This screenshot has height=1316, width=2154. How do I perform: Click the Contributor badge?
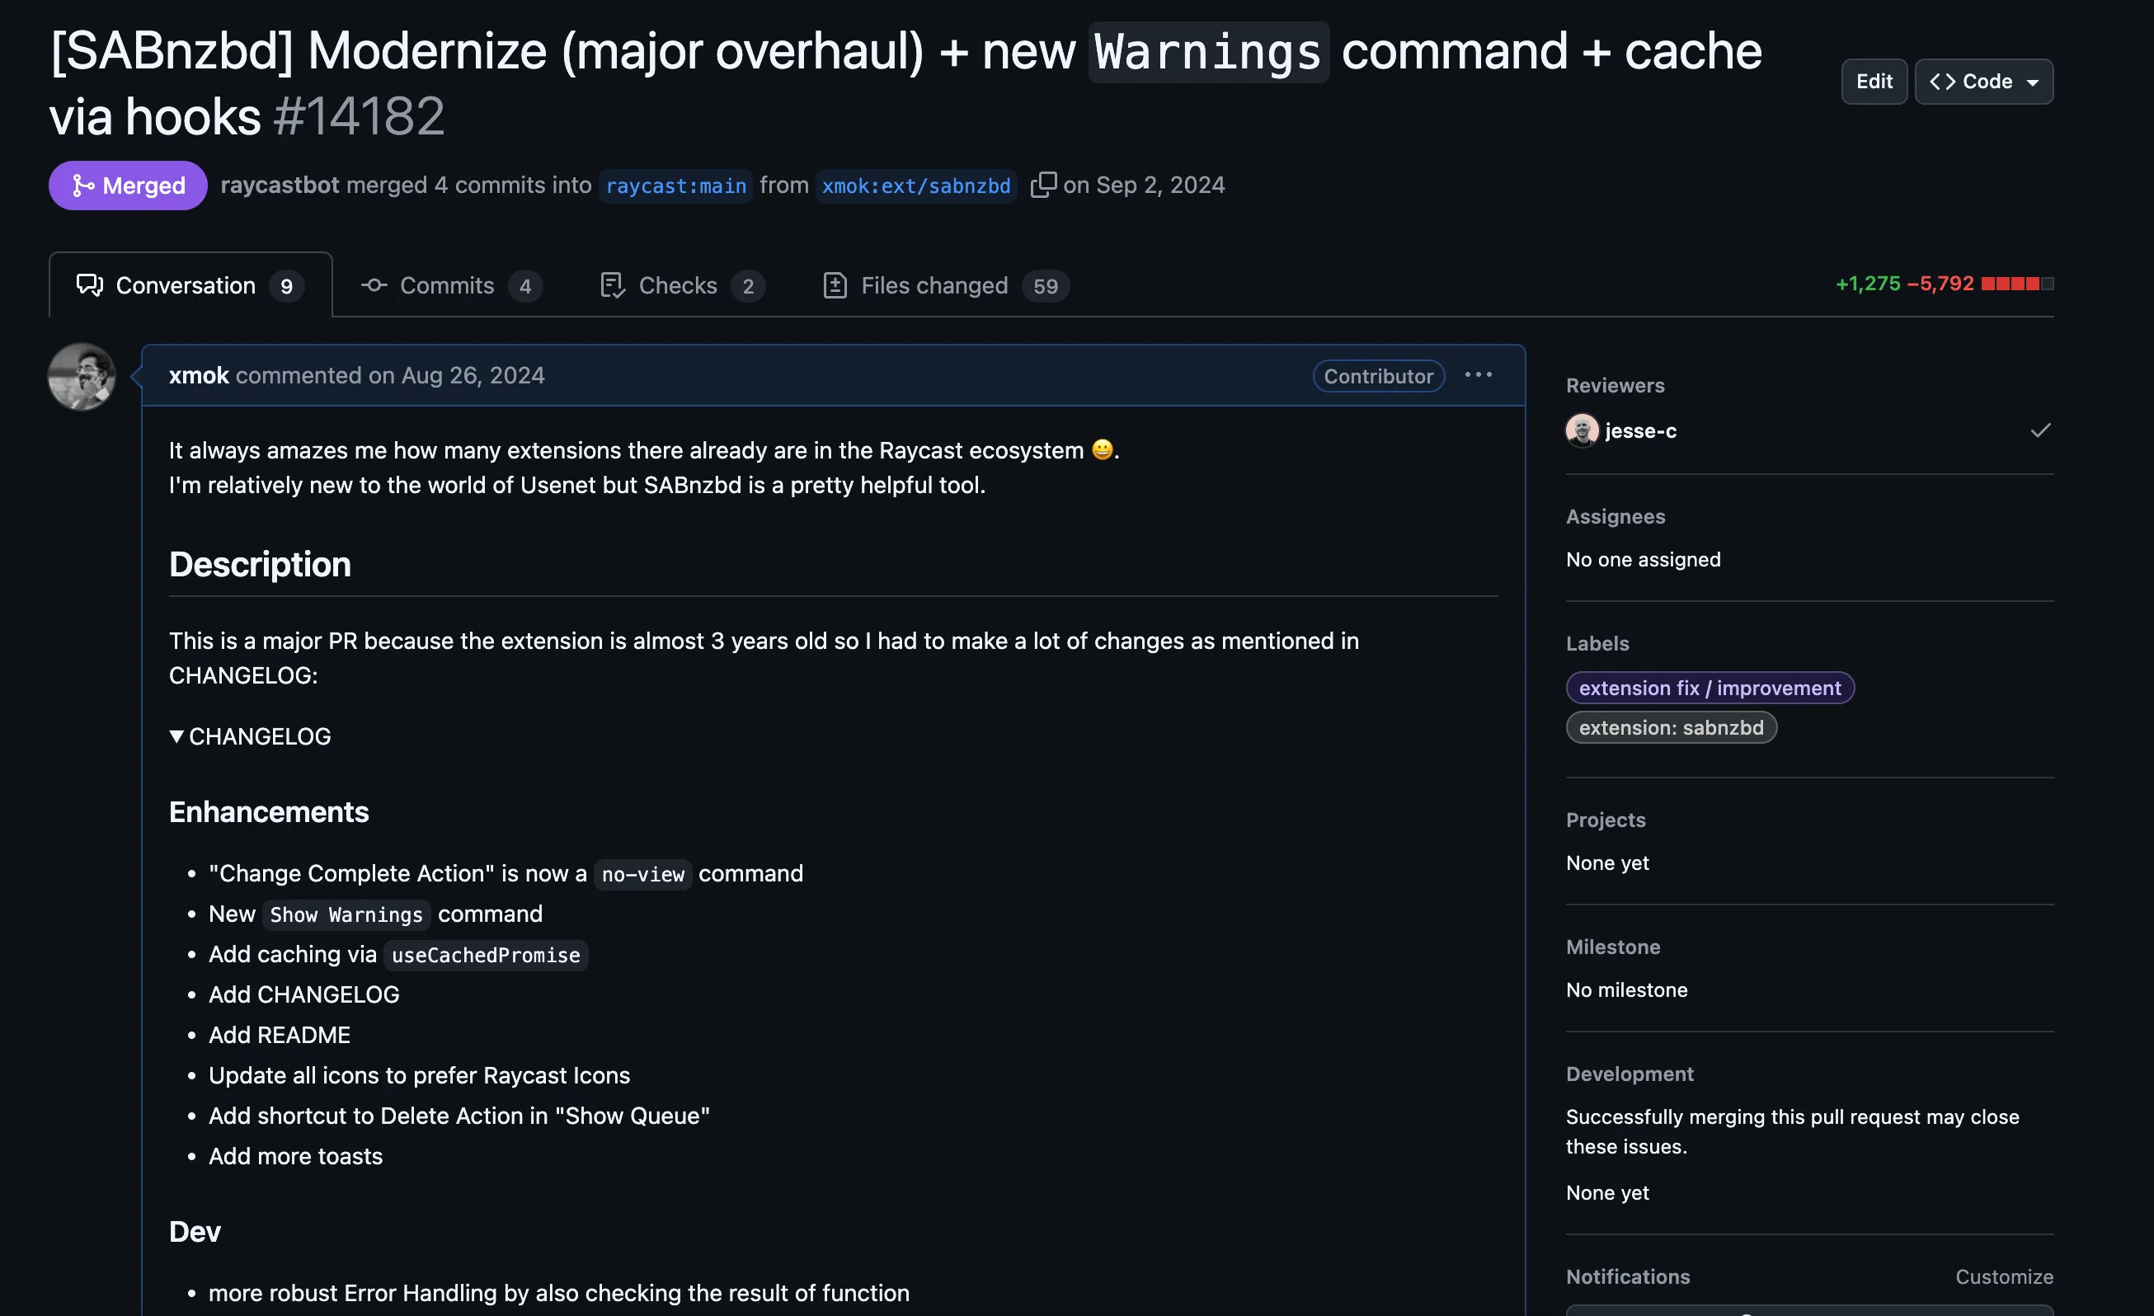[x=1378, y=376]
